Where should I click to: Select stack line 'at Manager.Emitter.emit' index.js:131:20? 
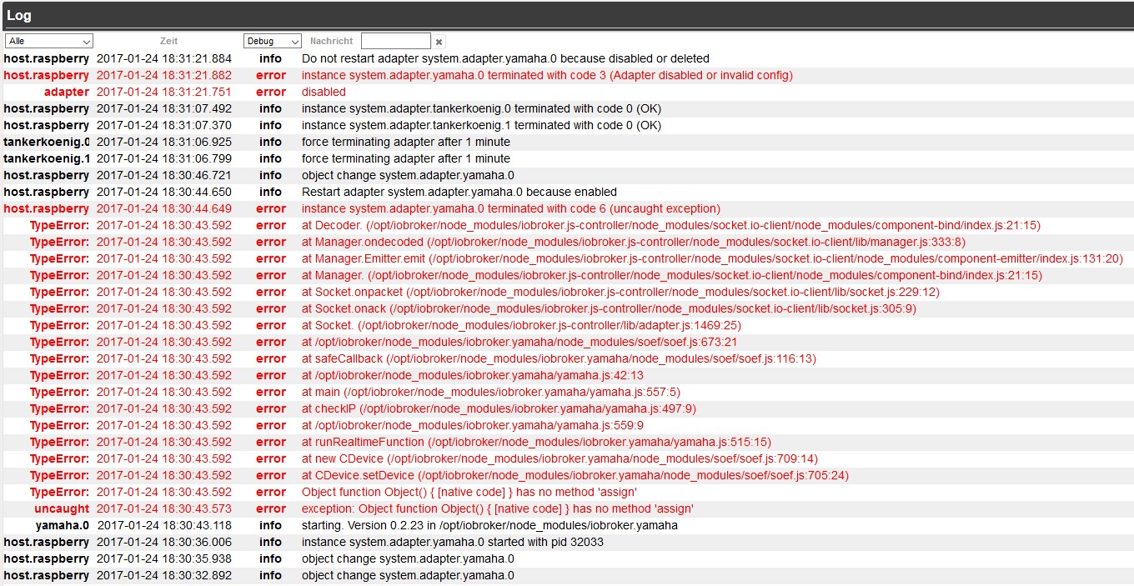pos(712,259)
